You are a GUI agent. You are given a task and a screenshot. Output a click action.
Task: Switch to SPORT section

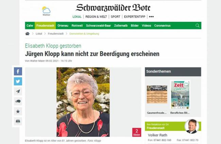point(116,17)
